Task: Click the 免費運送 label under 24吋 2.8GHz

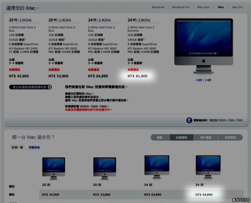Action: click(x=133, y=70)
